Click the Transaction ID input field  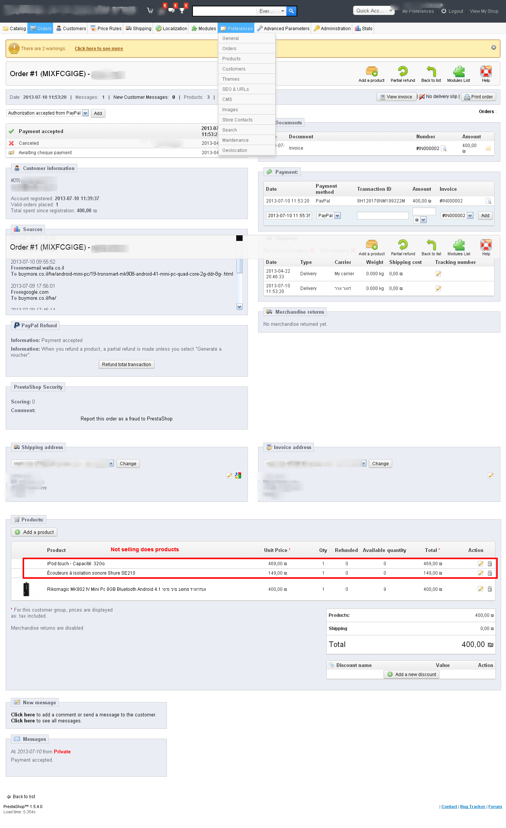click(x=383, y=216)
